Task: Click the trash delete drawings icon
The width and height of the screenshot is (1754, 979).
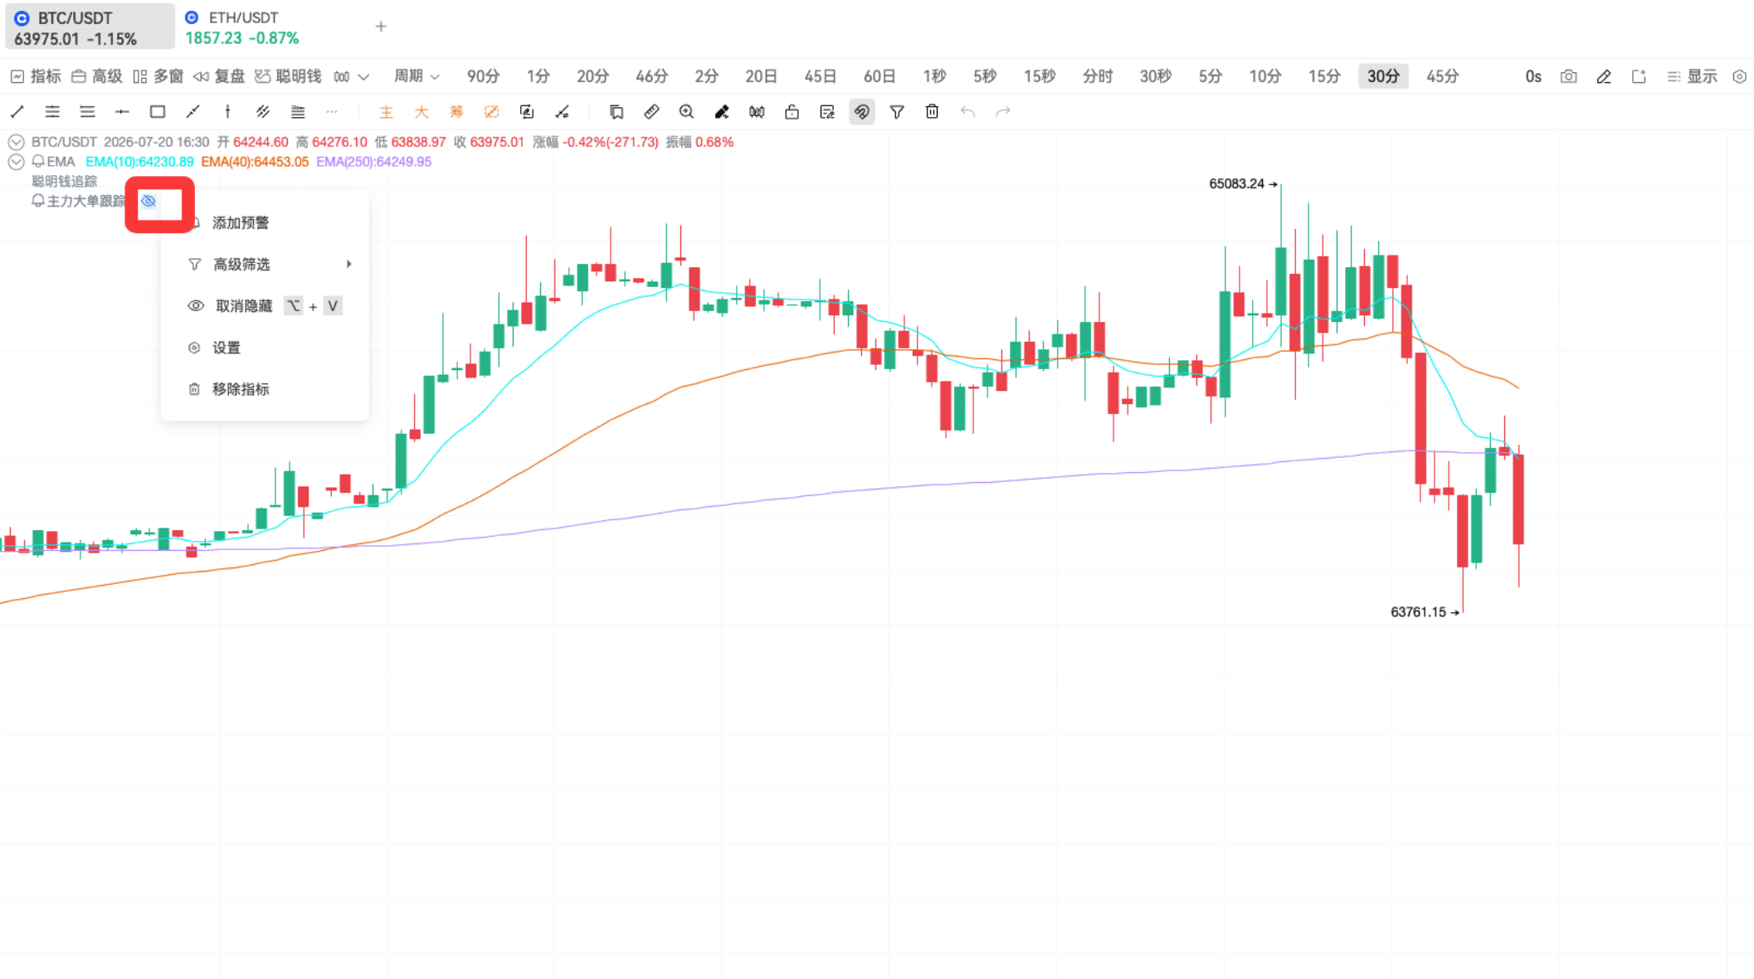Action: click(x=932, y=111)
